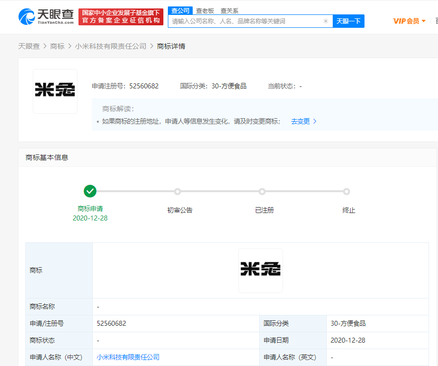The height and width of the screenshot is (366, 438).
Task: Click the 终止 progress step circle
Action: click(347, 191)
